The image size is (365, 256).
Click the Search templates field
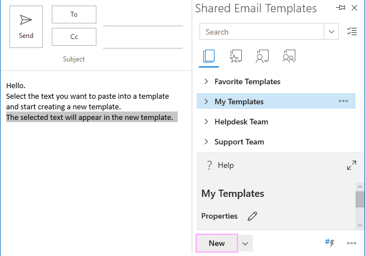(262, 31)
